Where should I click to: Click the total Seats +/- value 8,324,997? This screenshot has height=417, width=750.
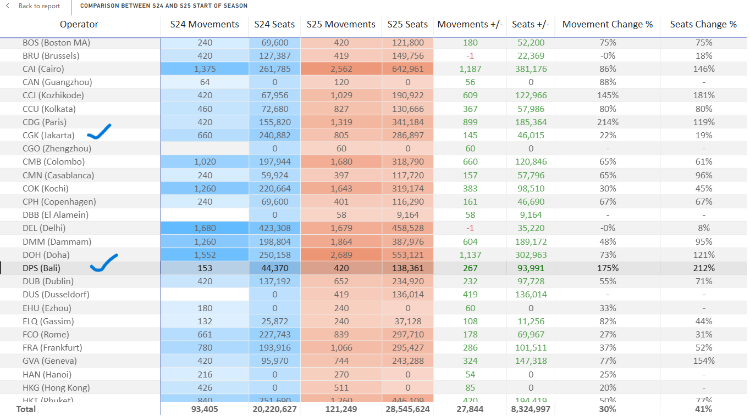tap(531, 409)
